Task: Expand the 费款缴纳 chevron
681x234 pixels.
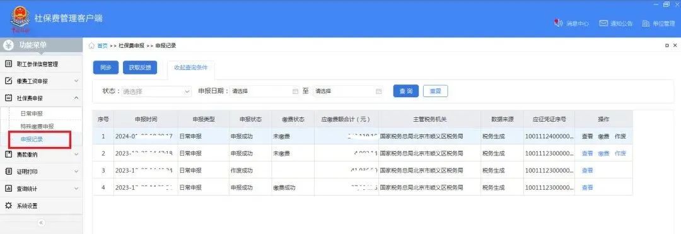Action: tap(76, 154)
